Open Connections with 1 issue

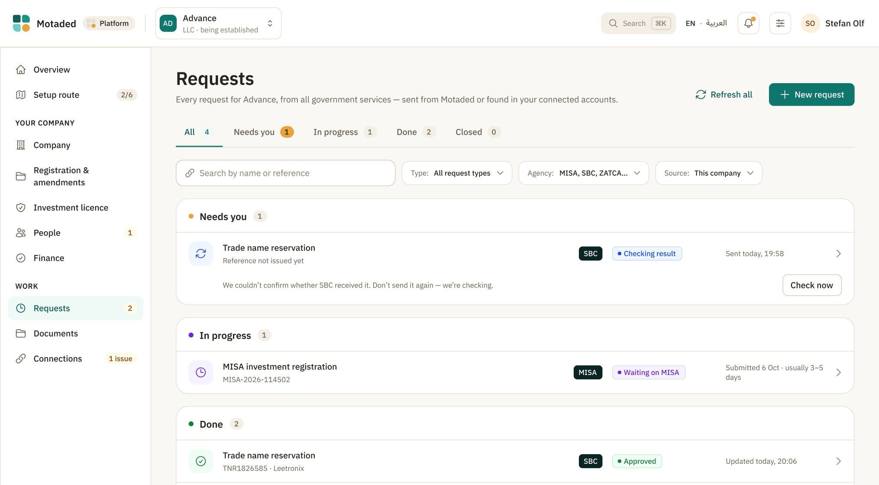click(76, 359)
